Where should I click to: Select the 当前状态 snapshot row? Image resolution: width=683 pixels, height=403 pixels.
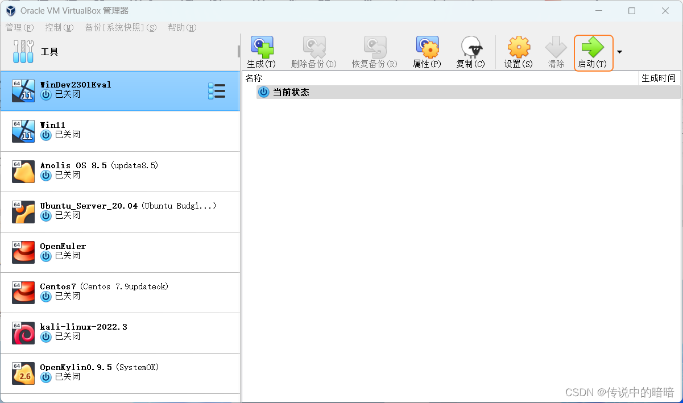[468, 92]
